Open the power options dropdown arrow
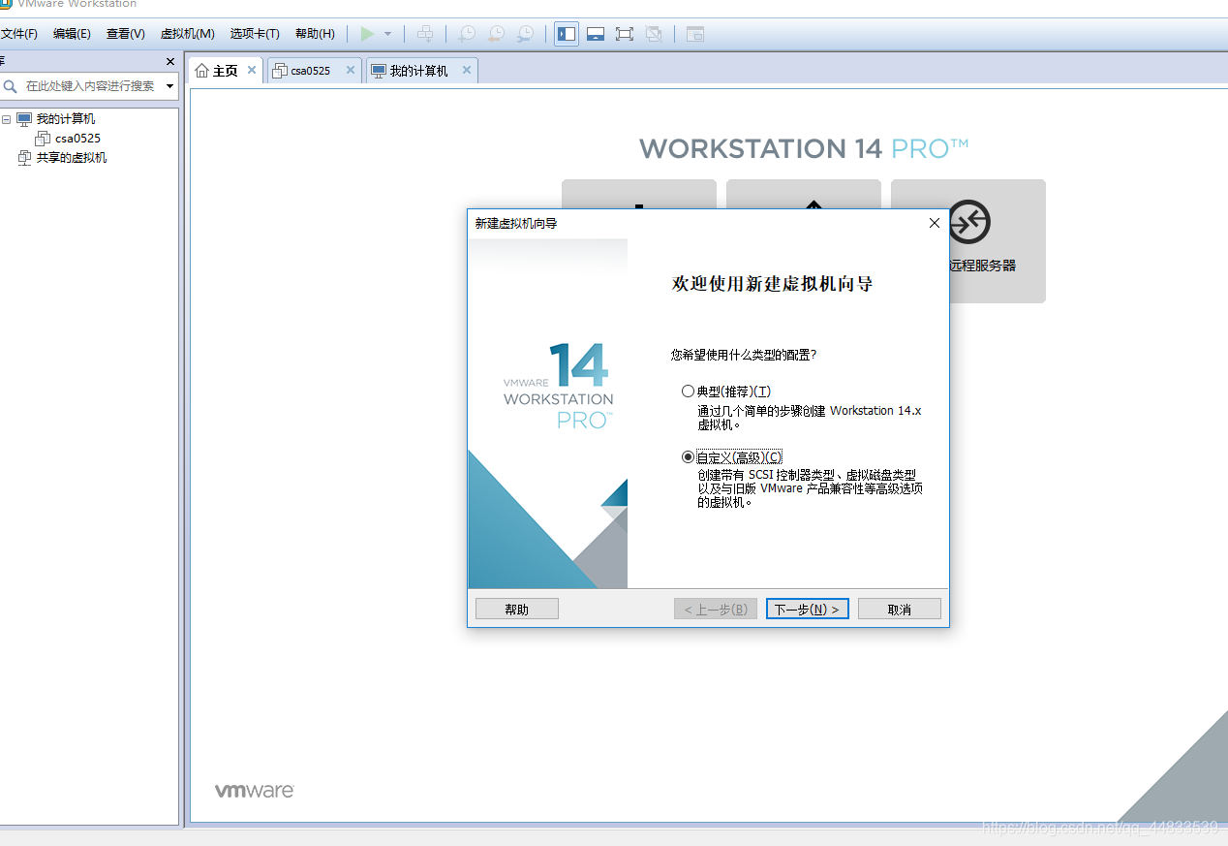1228x846 pixels. pos(387,34)
